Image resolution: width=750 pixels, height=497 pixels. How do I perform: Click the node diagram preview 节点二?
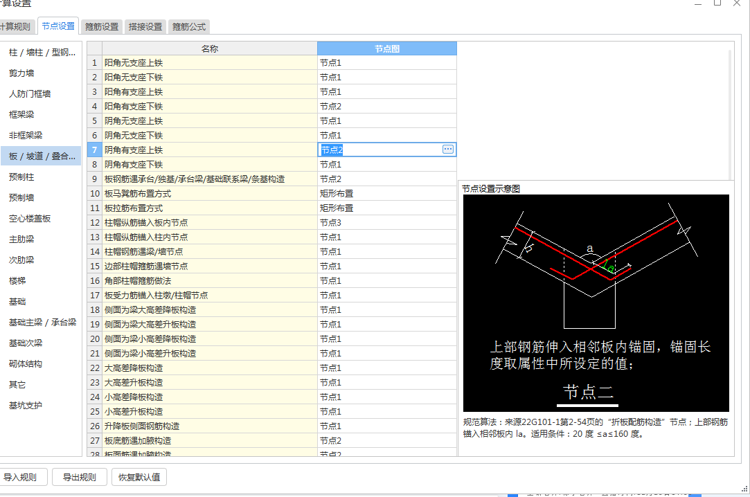(596, 302)
